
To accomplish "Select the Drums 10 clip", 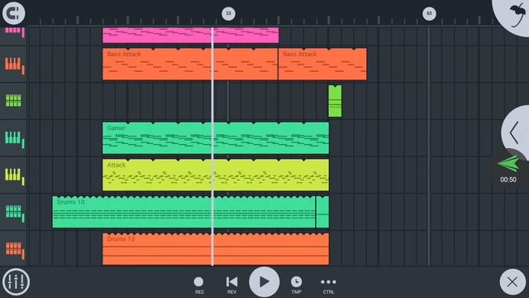I will pyautogui.click(x=183, y=212).
